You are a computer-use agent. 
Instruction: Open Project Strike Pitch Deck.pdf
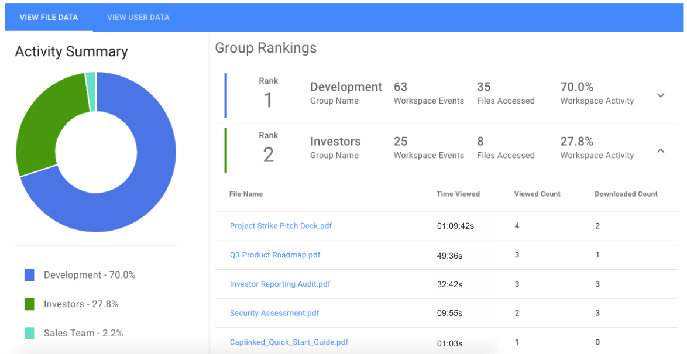pyautogui.click(x=281, y=226)
